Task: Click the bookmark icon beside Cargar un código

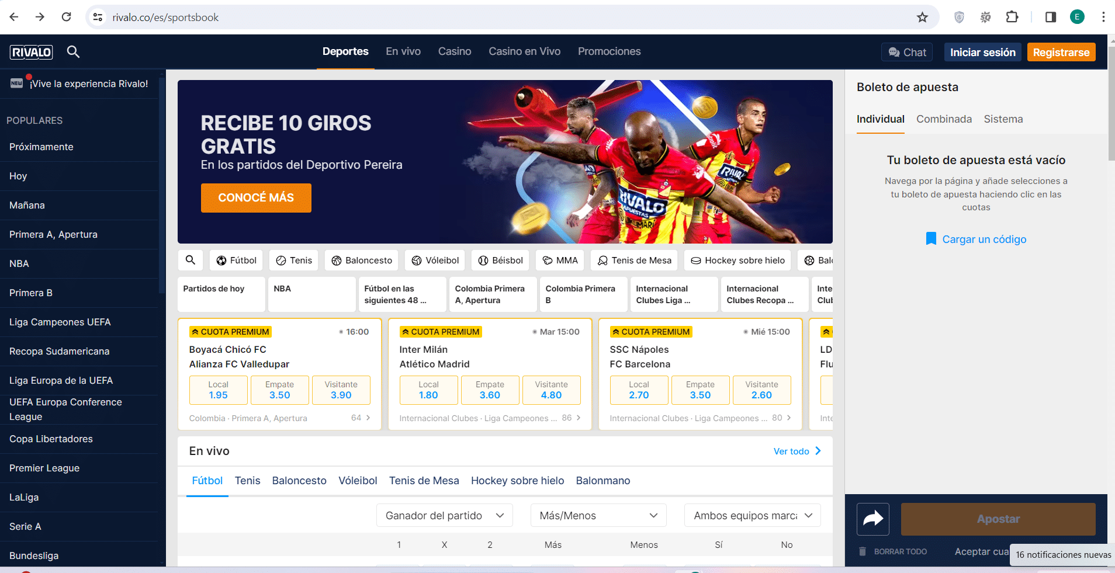Action: point(931,238)
